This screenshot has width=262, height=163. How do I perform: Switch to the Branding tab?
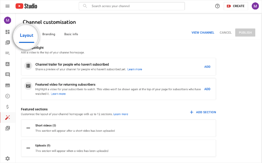pos(49,34)
